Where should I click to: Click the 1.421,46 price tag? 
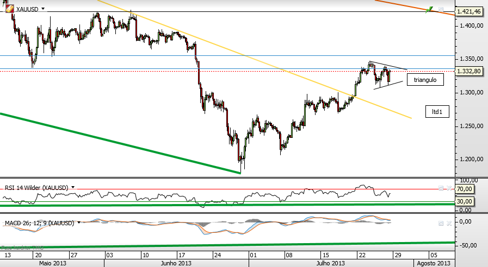click(x=469, y=12)
